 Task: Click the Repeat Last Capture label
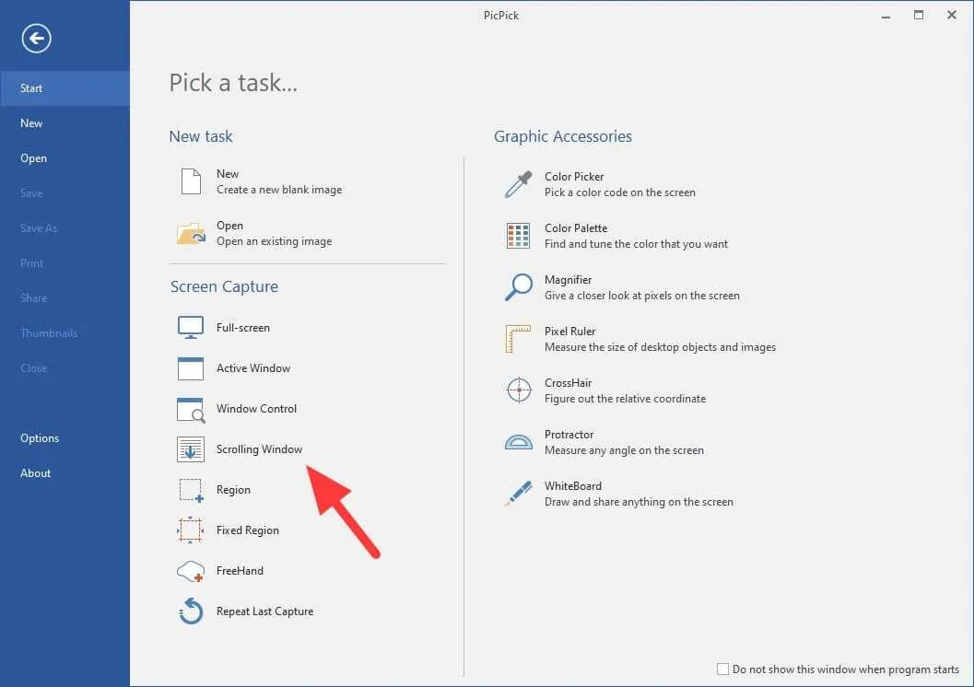click(x=264, y=611)
